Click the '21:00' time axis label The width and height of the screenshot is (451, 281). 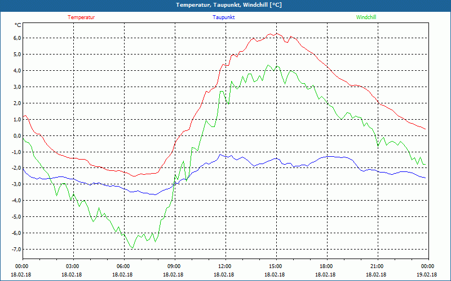point(378,266)
